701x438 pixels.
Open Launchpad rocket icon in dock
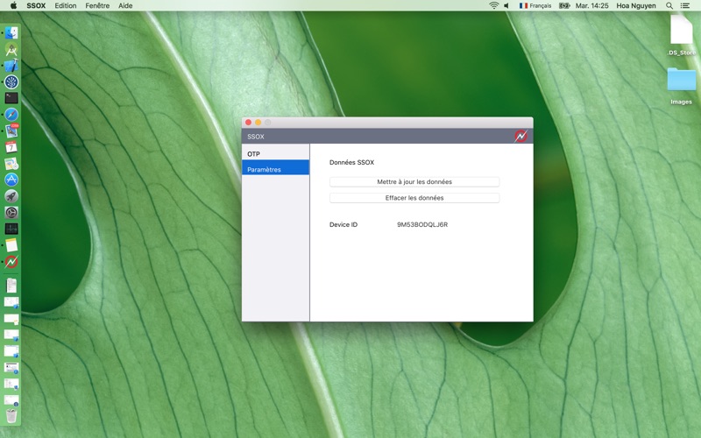coord(11,196)
